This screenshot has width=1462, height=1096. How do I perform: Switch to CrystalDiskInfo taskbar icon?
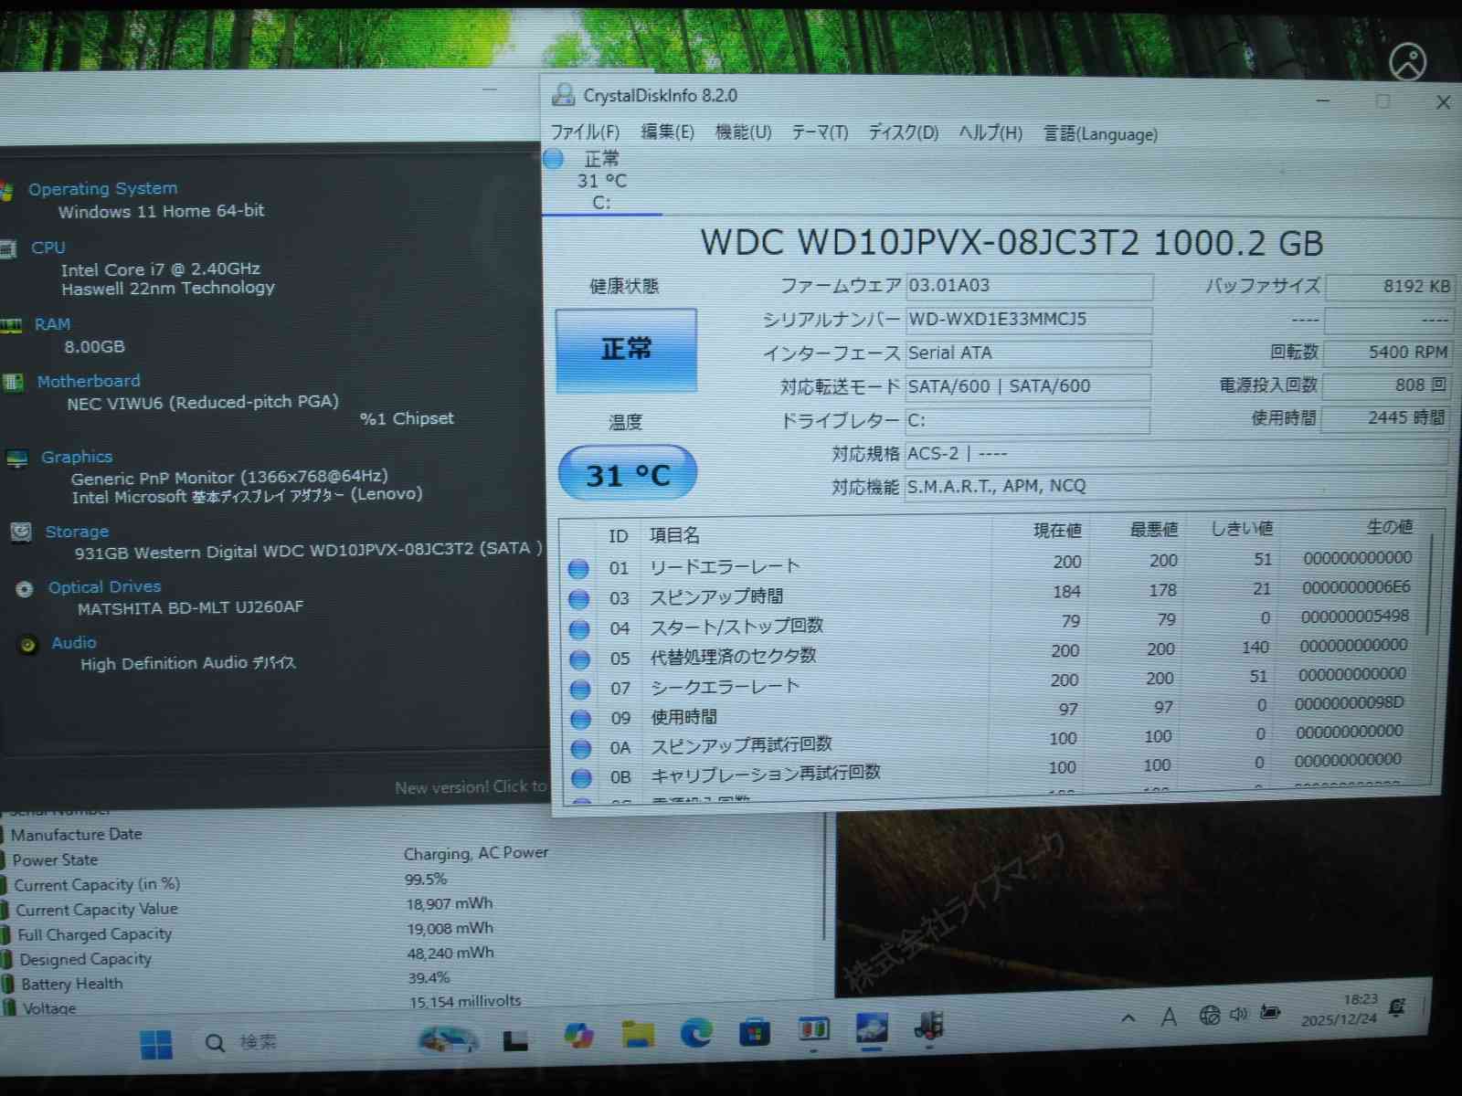871,1029
